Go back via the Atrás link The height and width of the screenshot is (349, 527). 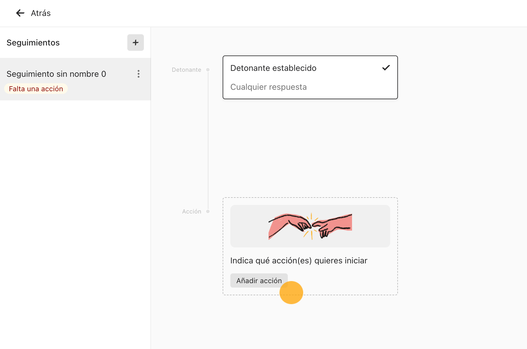(41, 13)
